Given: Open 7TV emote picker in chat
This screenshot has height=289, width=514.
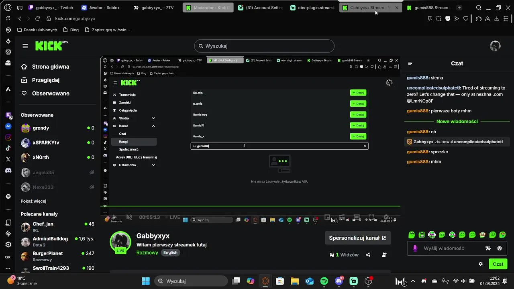Looking at the screenshot, I should click(x=488, y=248).
